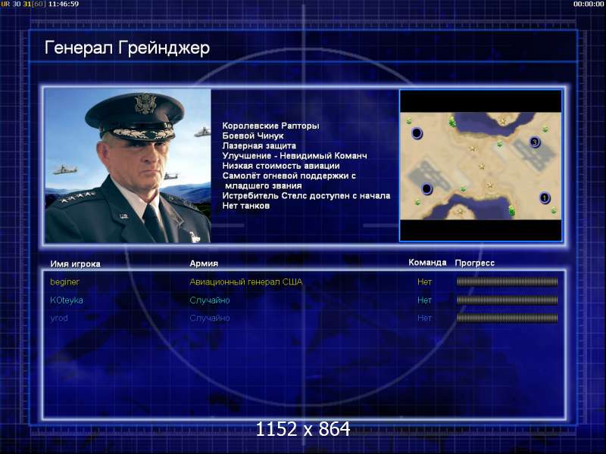Click the 00:00:00 elapsed timer

589,4
